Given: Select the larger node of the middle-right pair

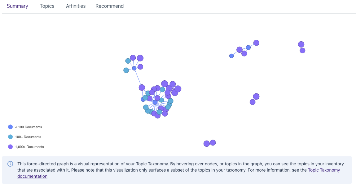Looking at the screenshot, I should pos(256,96).
